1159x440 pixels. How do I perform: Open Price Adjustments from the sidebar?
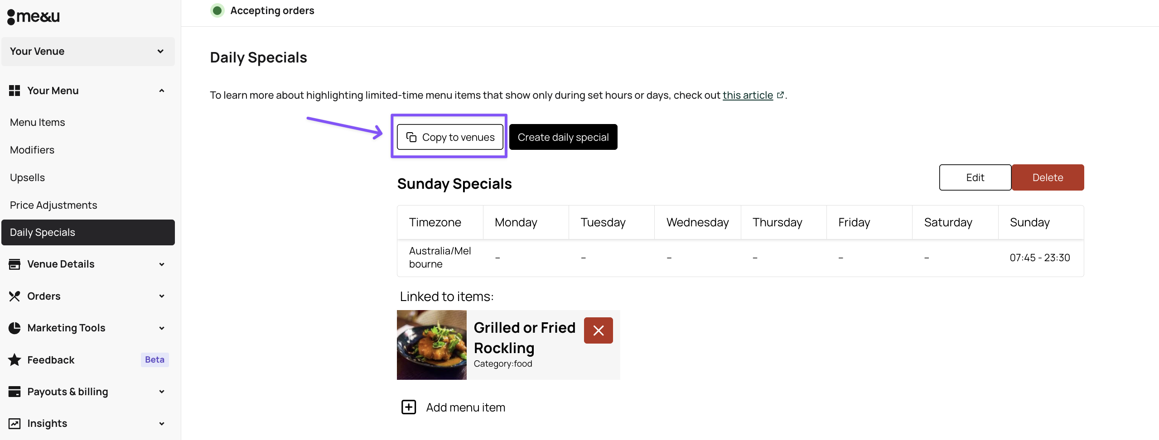53,205
